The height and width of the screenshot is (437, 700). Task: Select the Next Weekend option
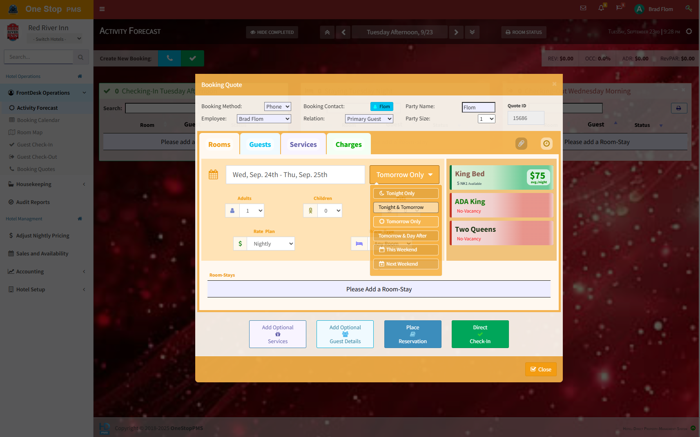(x=406, y=264)
